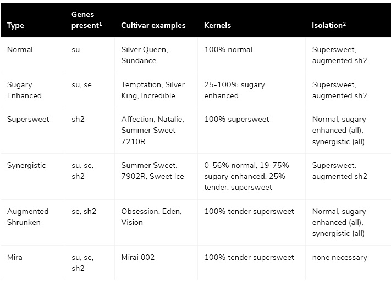Image resolution: width=391 pixels, height=283 pixels.
Task: Click the "Kernels" column header
Action: pos(217,26)
